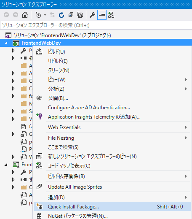This screenshot has height=219, width=192.
Task: Select the folder item starting with 'M'
Action: tap(27, 104)
